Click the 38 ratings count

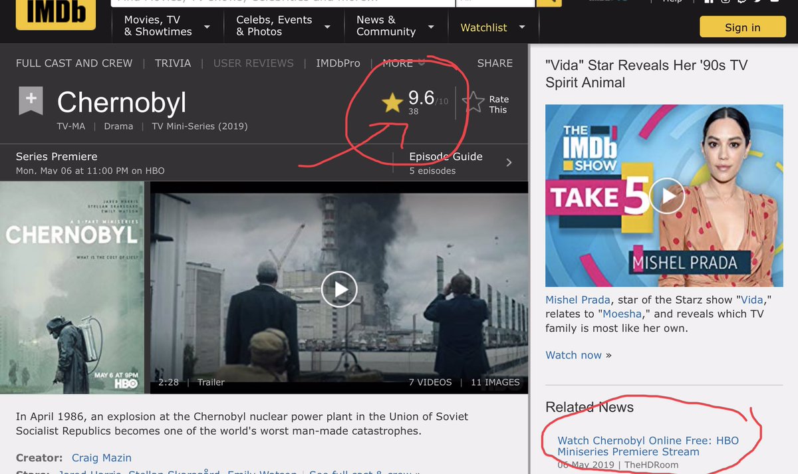[413, 112]
